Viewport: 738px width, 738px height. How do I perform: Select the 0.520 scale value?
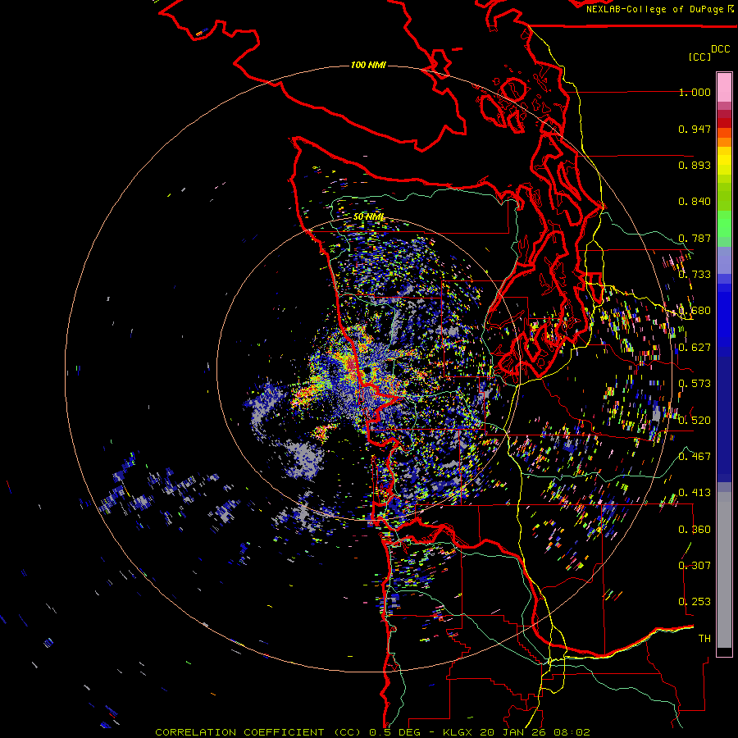tap(695, 420)
